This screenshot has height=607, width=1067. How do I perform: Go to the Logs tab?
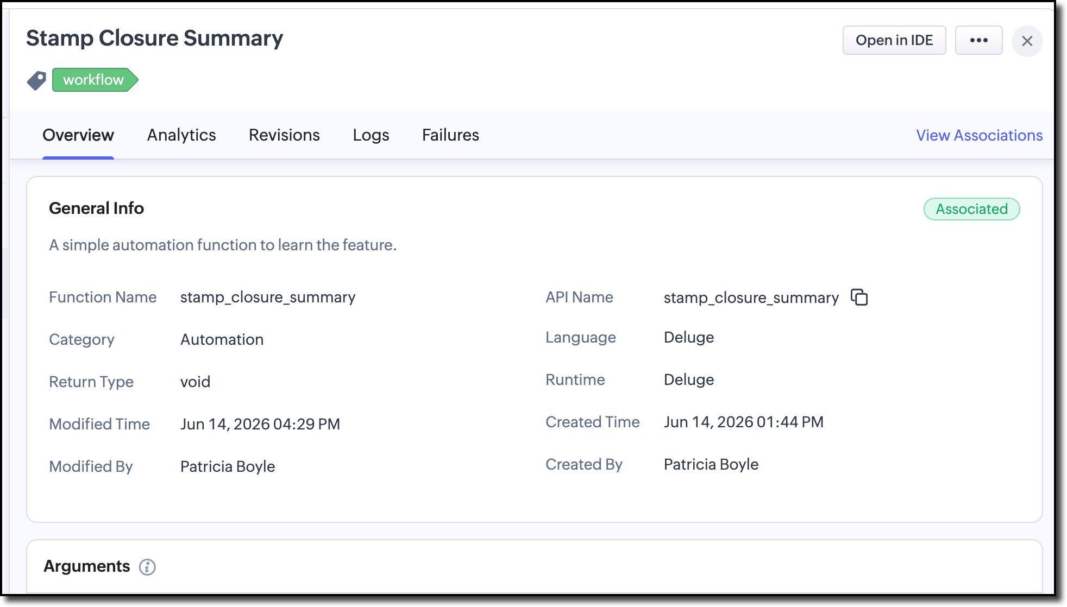pos(371,135)
